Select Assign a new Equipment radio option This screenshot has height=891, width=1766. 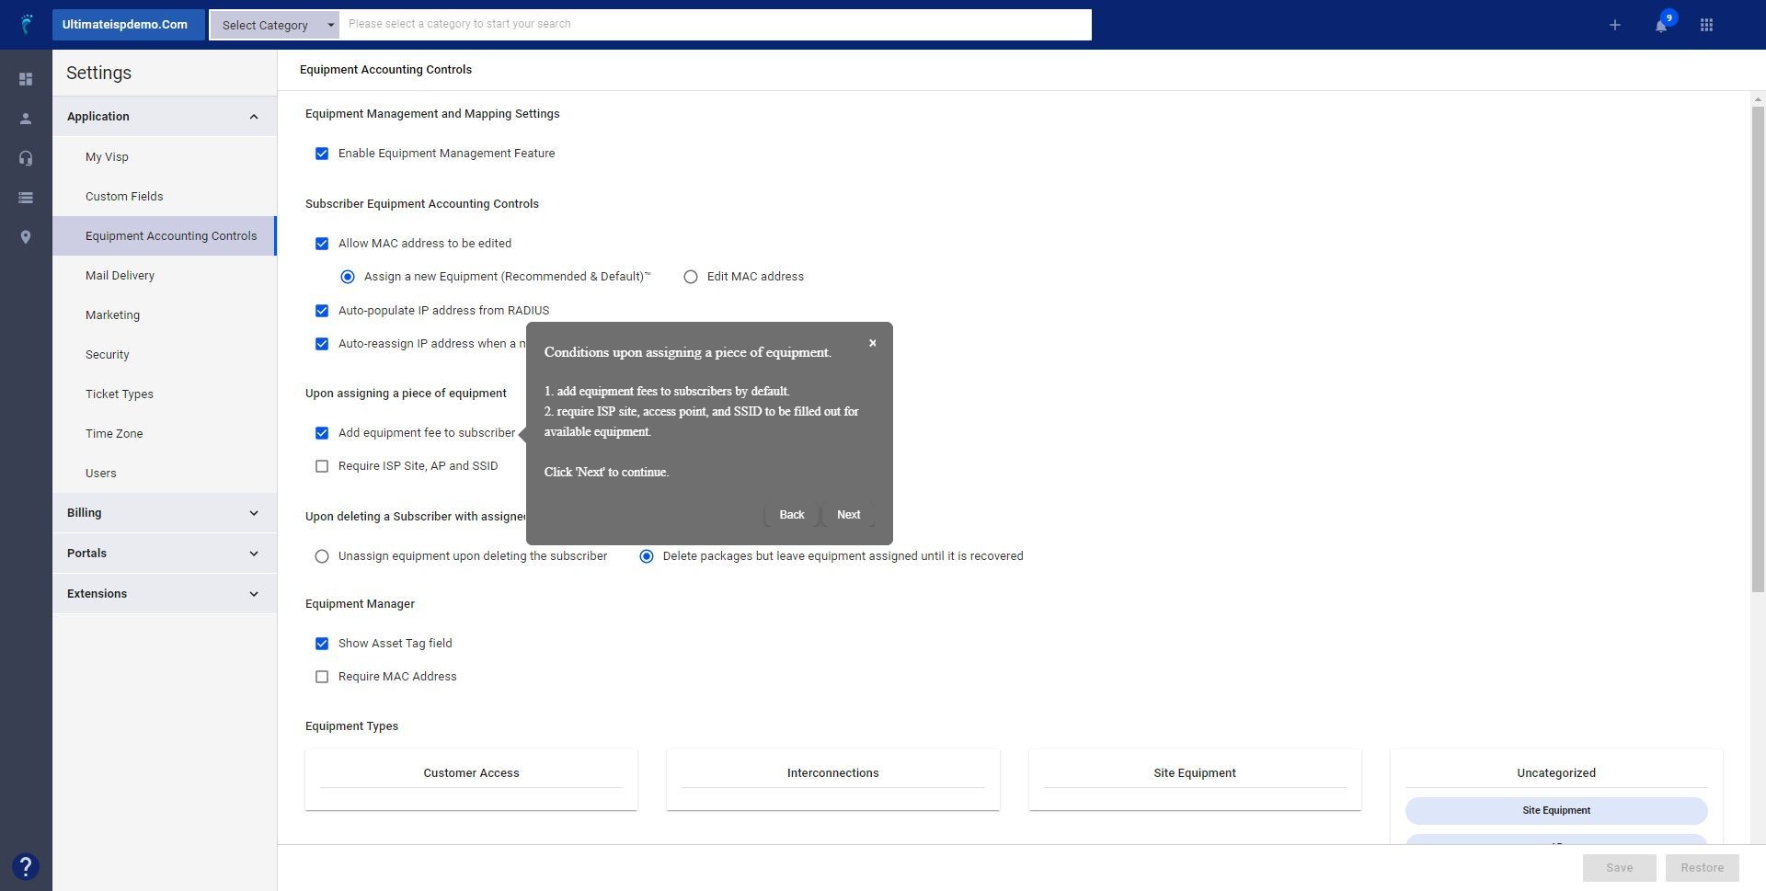(348, 277)
